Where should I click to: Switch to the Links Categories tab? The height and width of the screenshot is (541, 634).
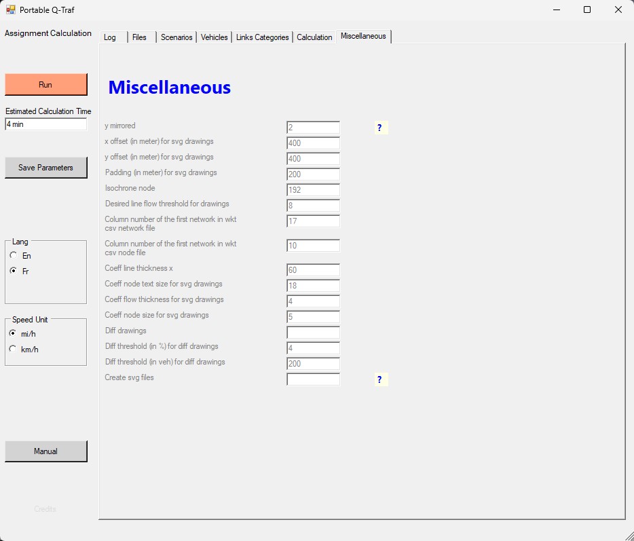tap(262, 37)
